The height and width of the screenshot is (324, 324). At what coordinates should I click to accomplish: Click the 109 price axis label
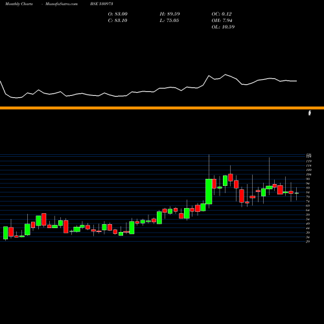coord(309,170)
